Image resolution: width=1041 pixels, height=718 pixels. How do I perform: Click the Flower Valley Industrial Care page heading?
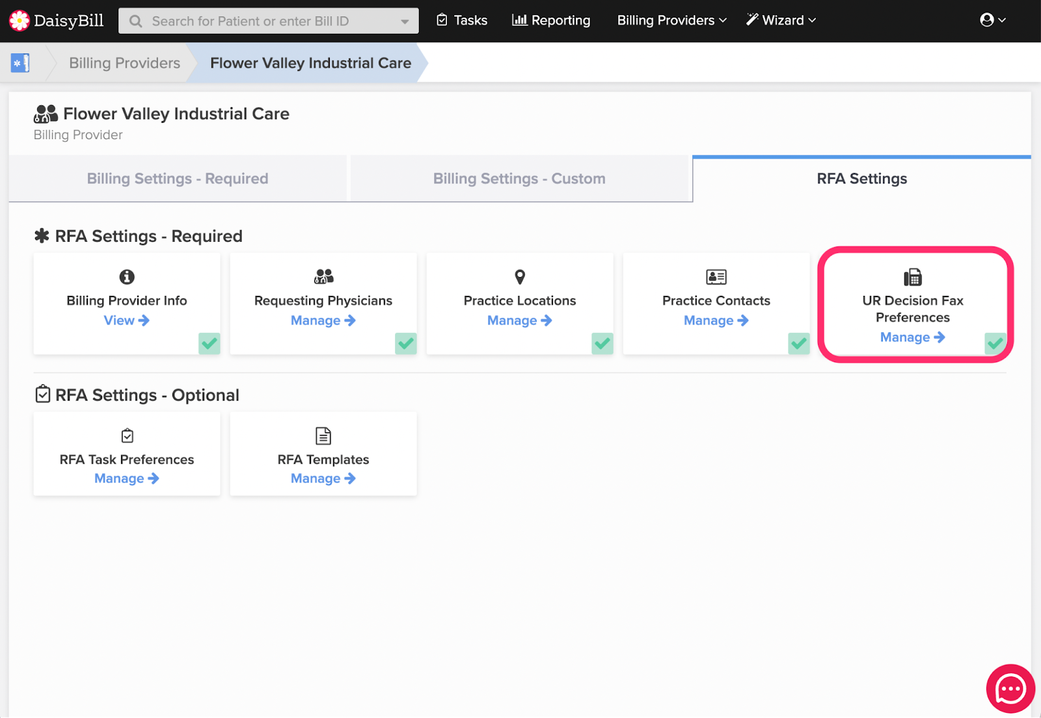176,114
